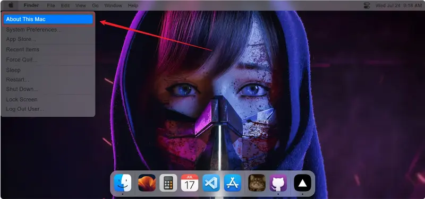Choose Shut Down... menu entry
The image size is (425, 199).
(48, 89)
